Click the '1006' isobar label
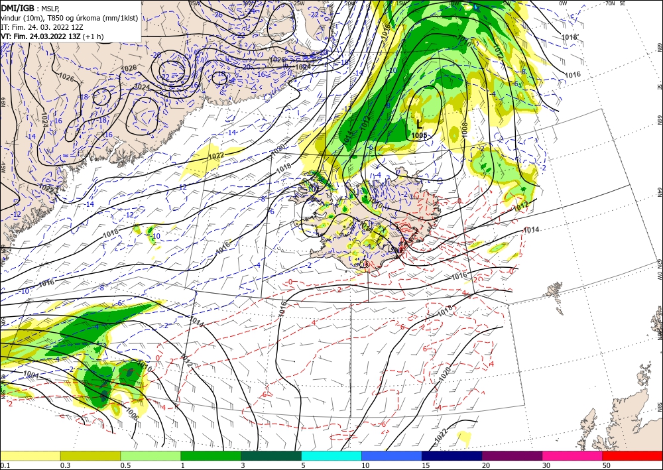 tap(133, 414)
